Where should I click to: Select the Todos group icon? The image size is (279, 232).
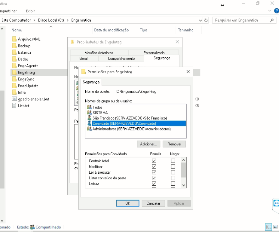coord(89,107)
